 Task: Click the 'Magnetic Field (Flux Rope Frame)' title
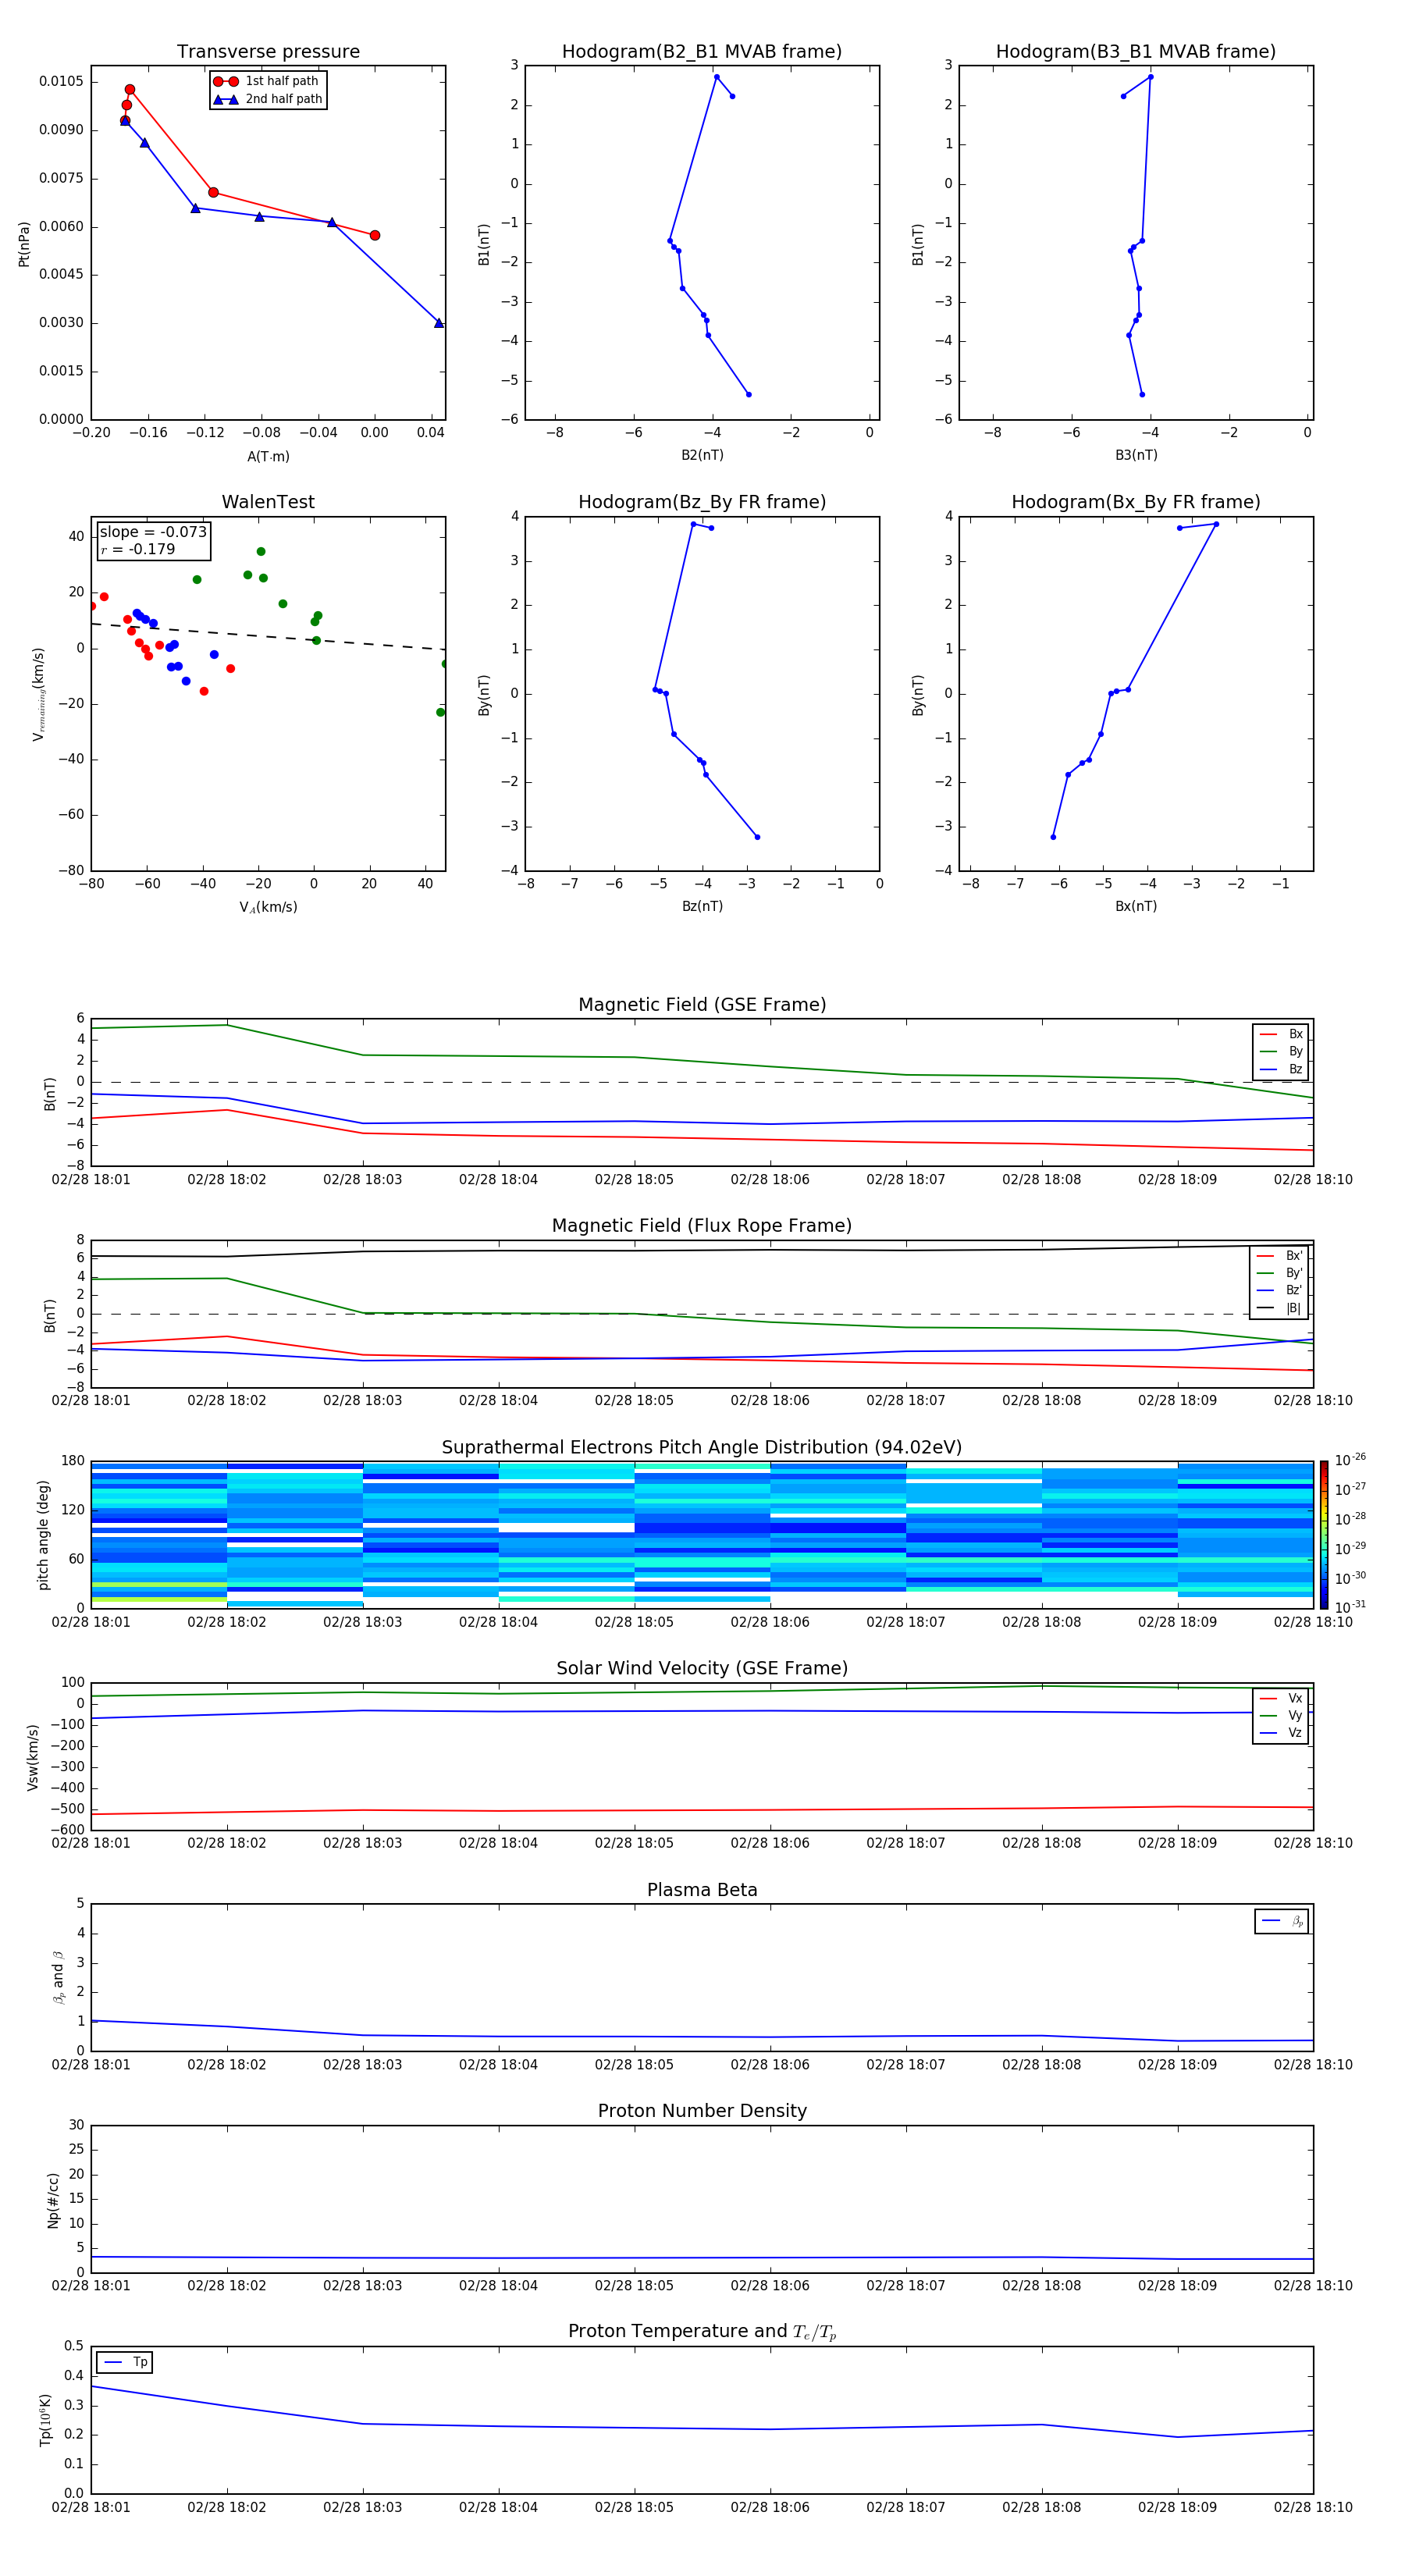(702, 1226)
